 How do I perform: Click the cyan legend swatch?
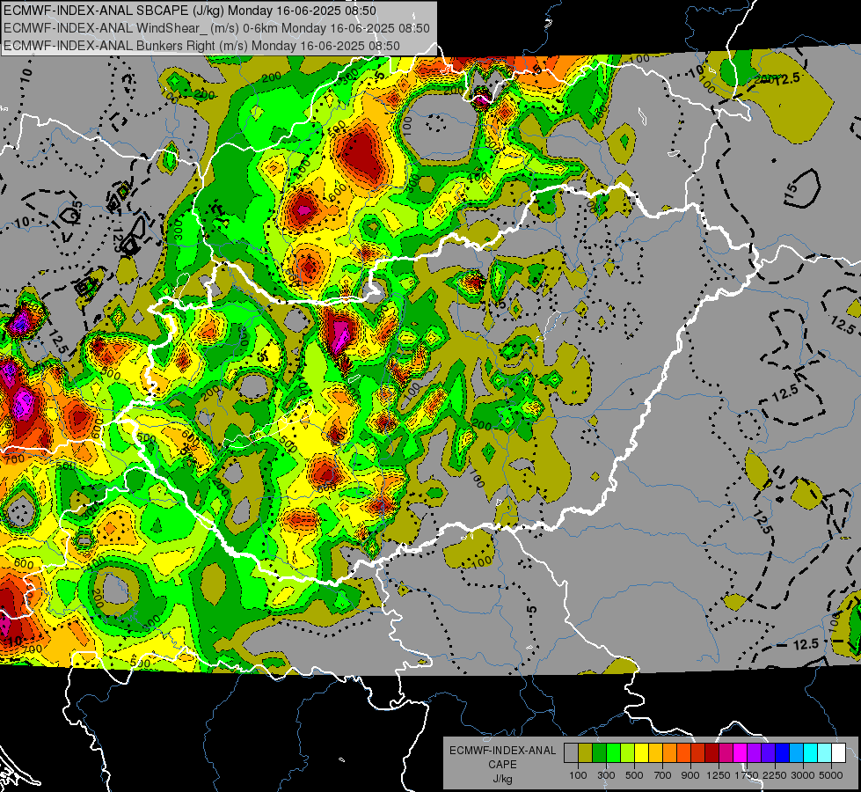point(811,753)
